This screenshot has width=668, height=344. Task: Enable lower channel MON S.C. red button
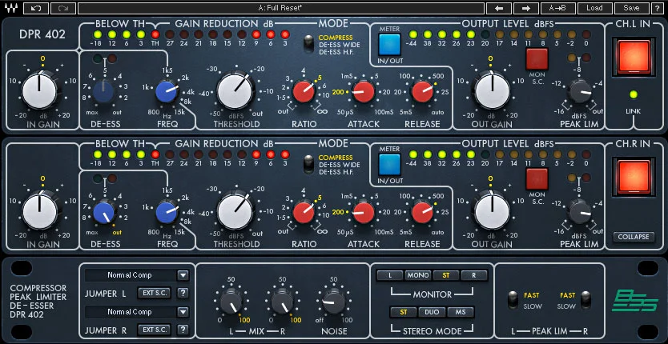click(x=537, y=179)
